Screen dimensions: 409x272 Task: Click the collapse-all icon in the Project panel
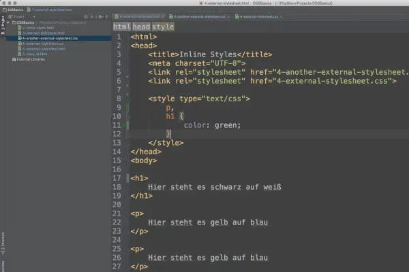[x=92, y=16]
